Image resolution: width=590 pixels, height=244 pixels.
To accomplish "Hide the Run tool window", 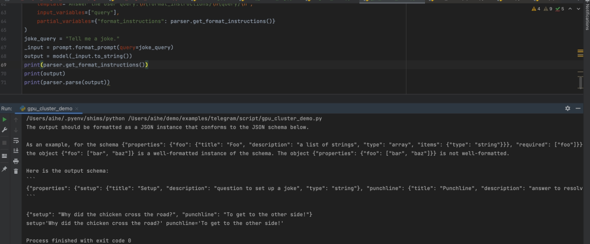I will (x=579, y=108).
